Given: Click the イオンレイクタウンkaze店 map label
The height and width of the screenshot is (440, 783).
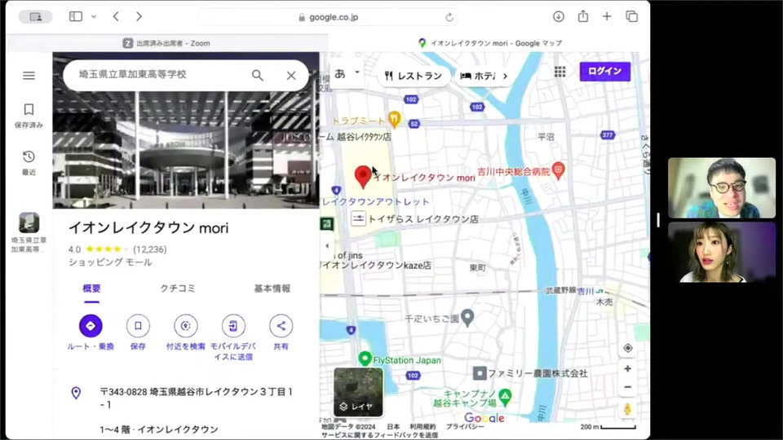Looking at the screenshot, I should 376,266.
